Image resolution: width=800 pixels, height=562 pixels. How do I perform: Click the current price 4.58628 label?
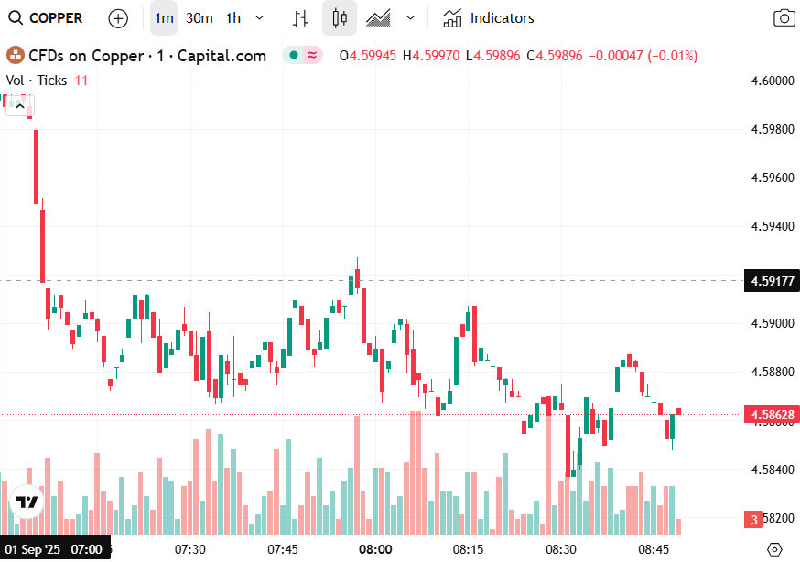[x=773, y=415]
